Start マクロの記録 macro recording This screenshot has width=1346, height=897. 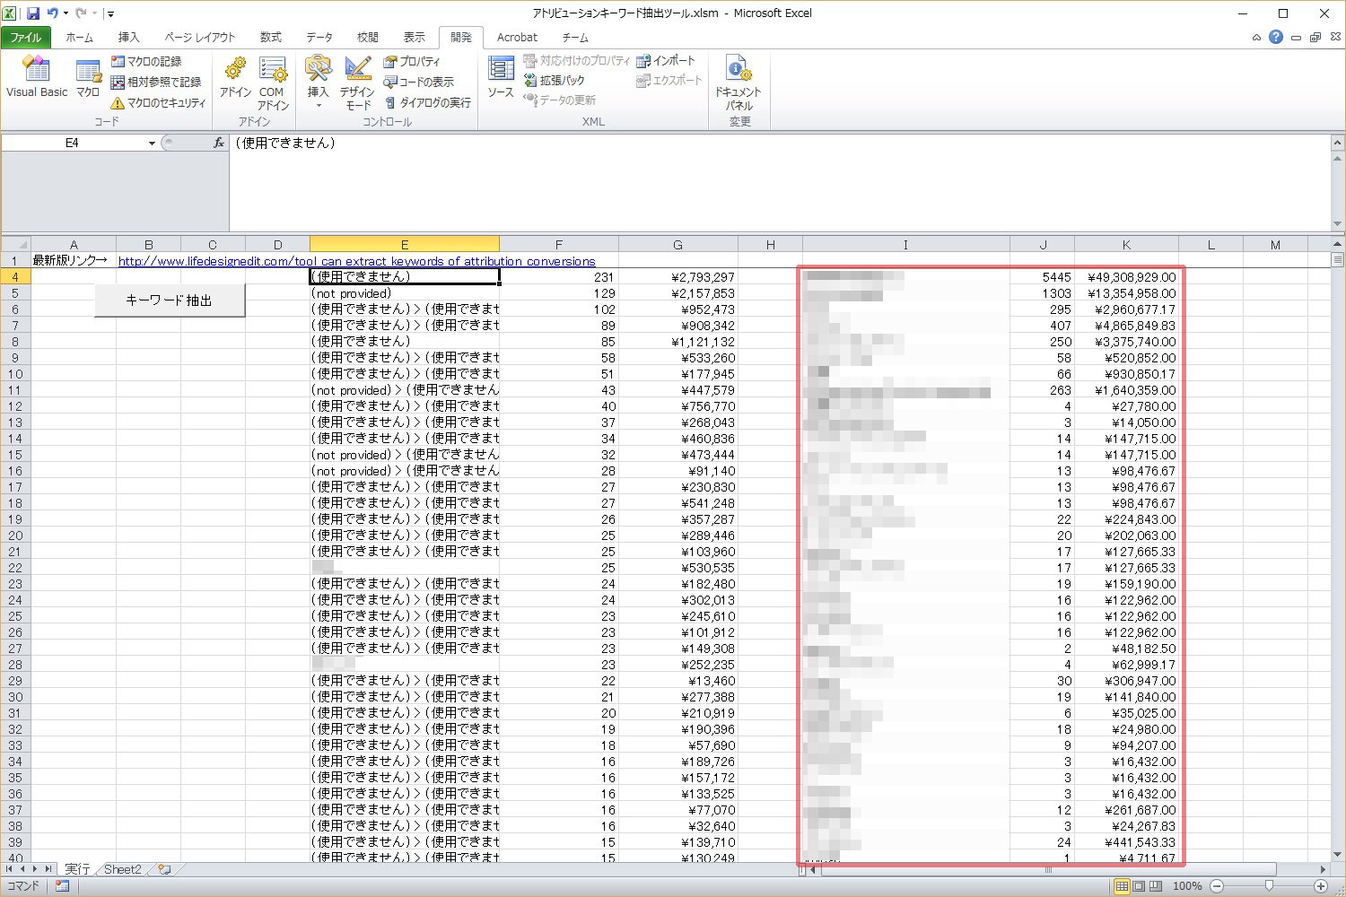pos(146,61)
